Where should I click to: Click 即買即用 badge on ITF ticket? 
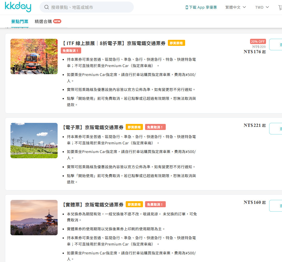tap(176, 43)
